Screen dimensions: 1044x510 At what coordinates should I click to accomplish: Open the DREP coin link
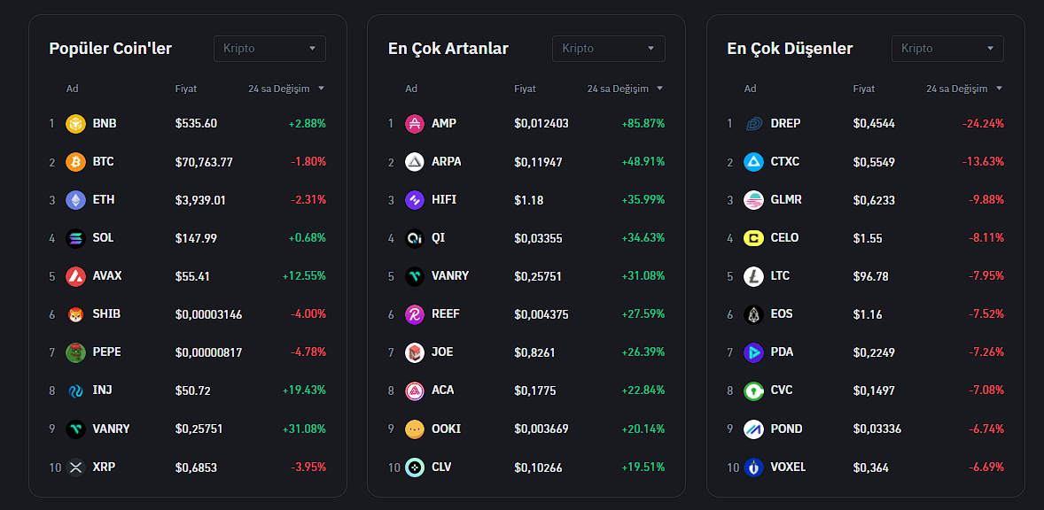785,124
